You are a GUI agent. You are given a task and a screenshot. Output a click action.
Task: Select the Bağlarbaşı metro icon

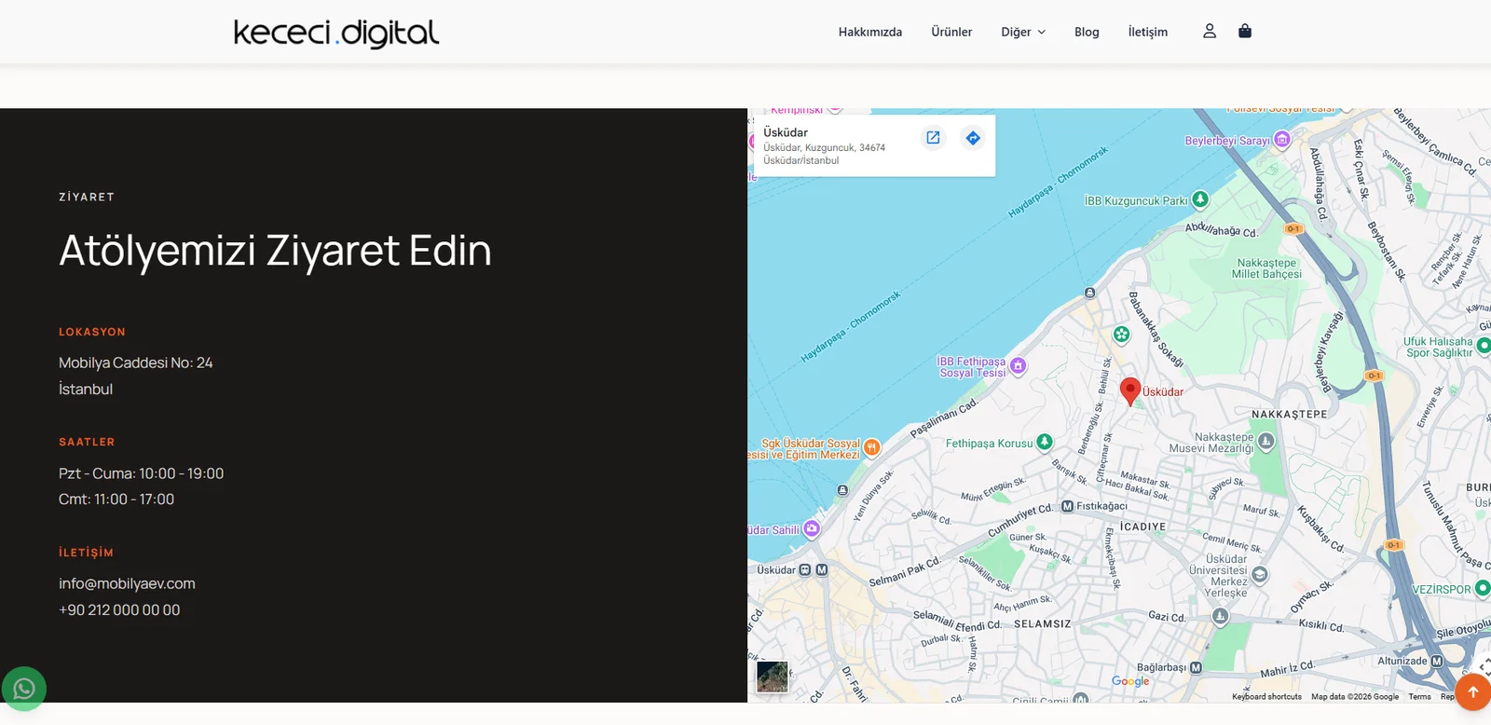tap(1196, 667)
